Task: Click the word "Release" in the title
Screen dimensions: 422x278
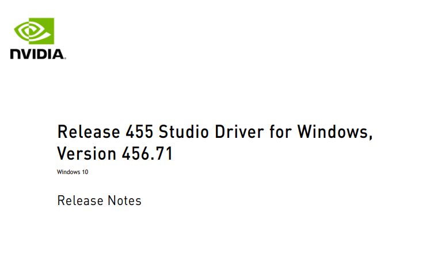Action: pyautogui.click(x=89, y=132)
